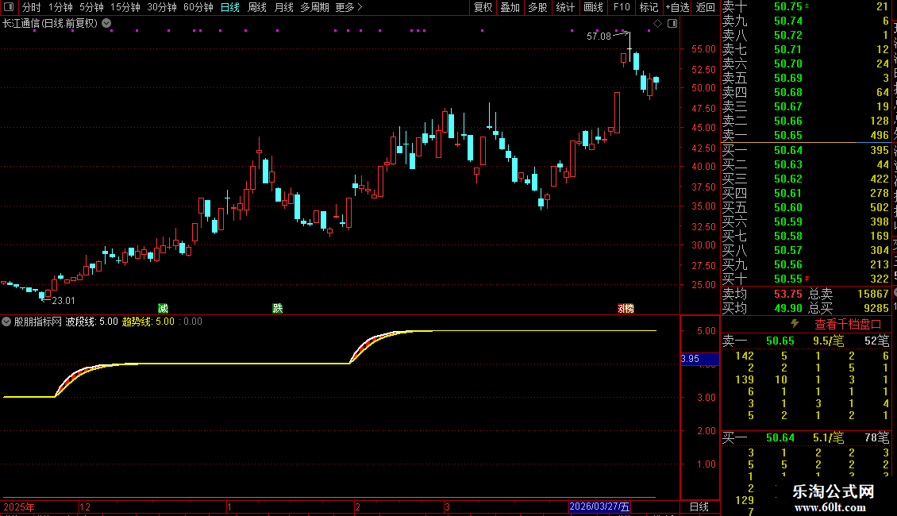Switch to the 分时 timeframe tab
Screen dimensions: 897x516
coord(32,7)
